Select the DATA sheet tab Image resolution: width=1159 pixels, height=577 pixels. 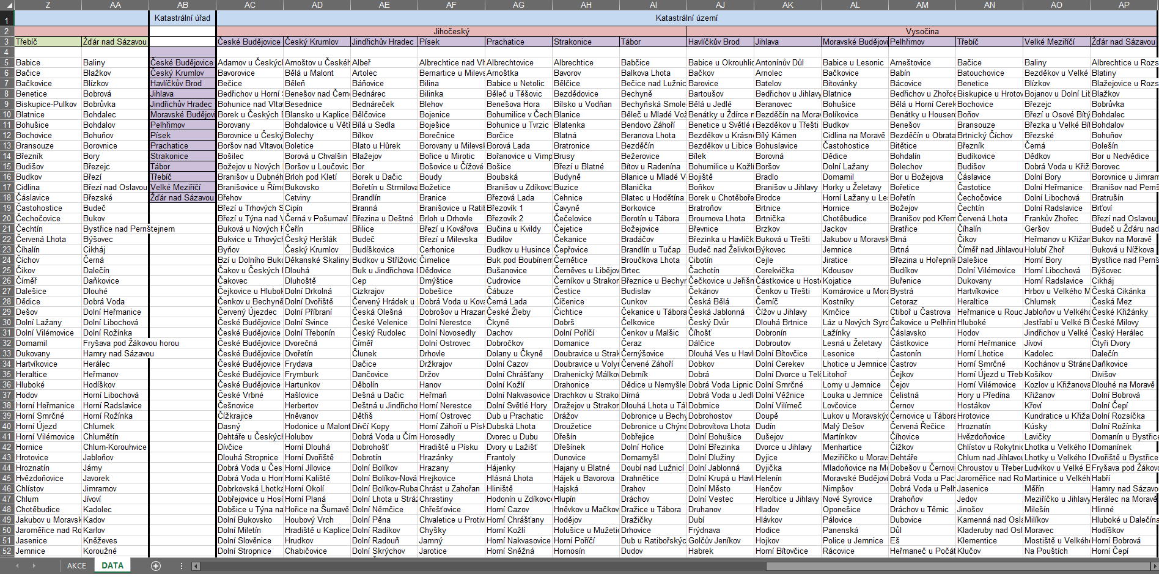click(x=112, y=566)
